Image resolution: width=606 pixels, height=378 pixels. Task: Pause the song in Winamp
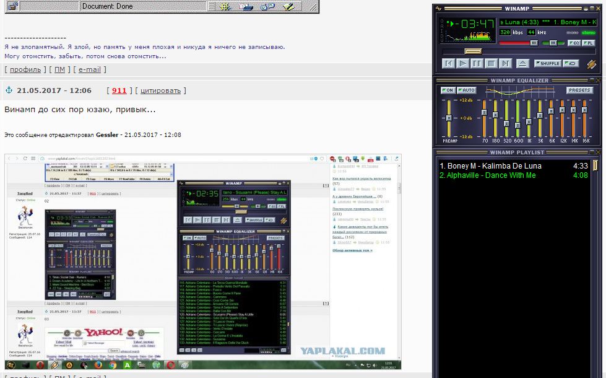[477, 63]
